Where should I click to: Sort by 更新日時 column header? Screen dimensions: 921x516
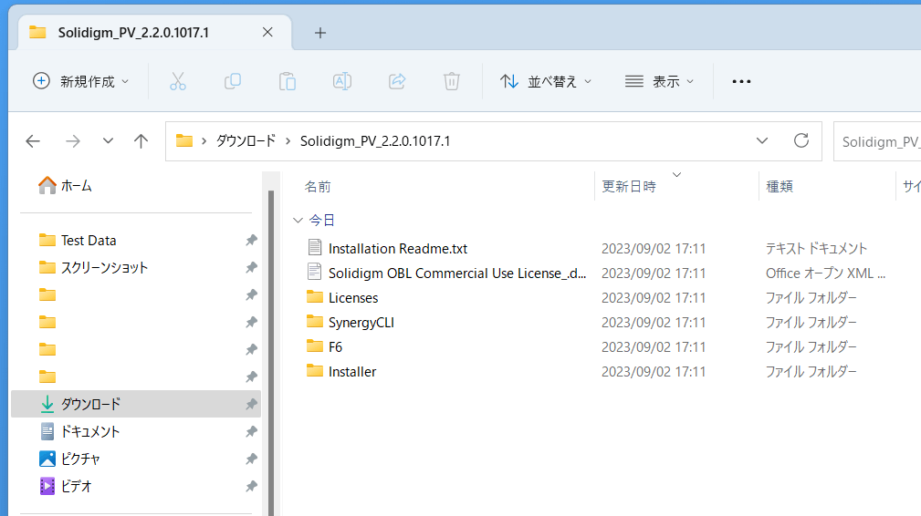coord(629,187)
